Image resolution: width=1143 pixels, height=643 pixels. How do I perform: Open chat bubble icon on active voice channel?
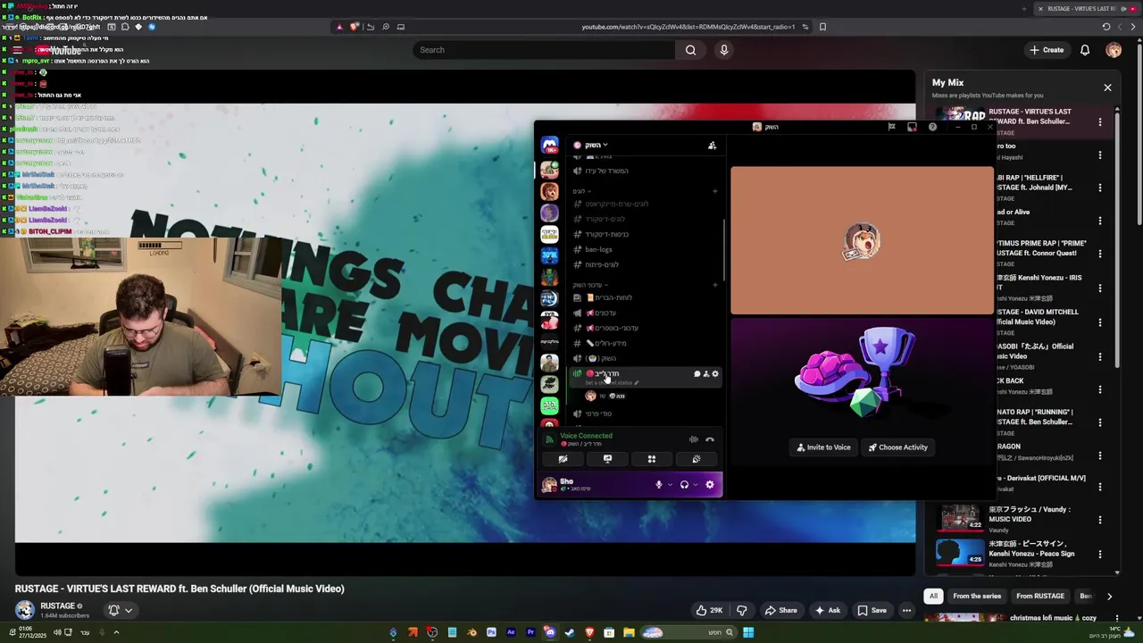697,374
